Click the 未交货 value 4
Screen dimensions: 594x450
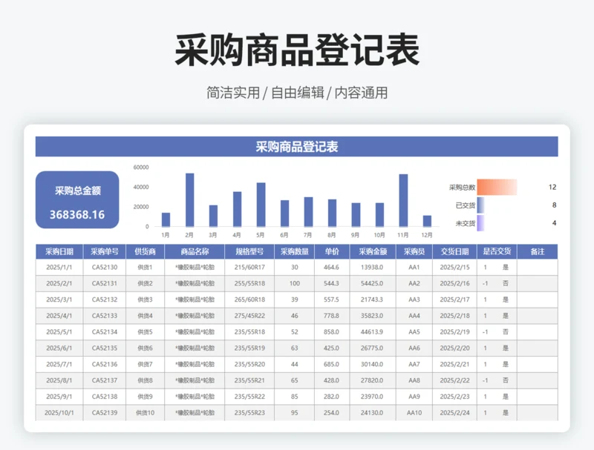point(554,222)
